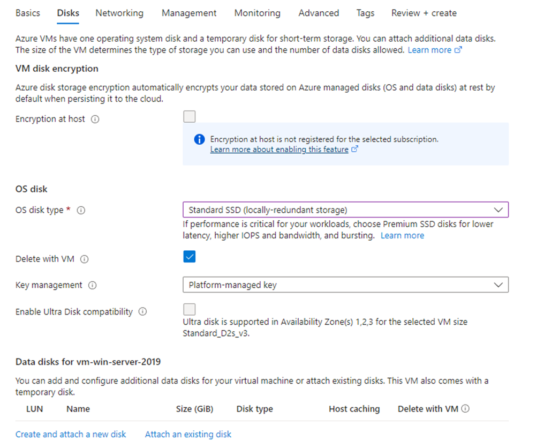The height and width of the screenshot is (448, 559).
Task: Check Enable Ultra Disk compatibility
Action: 189,309
